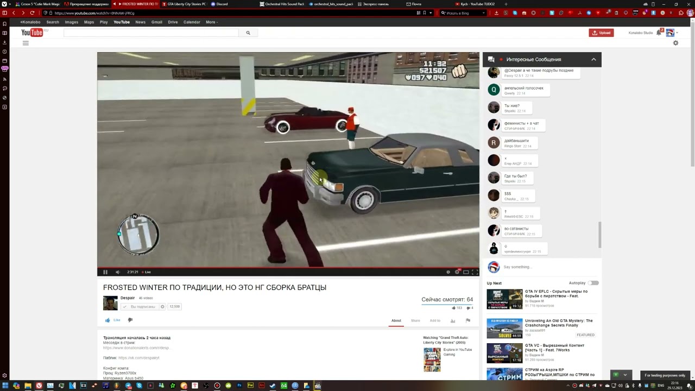
Task: Toggle the Autoplay switch
Action: (x=593, y=283)
